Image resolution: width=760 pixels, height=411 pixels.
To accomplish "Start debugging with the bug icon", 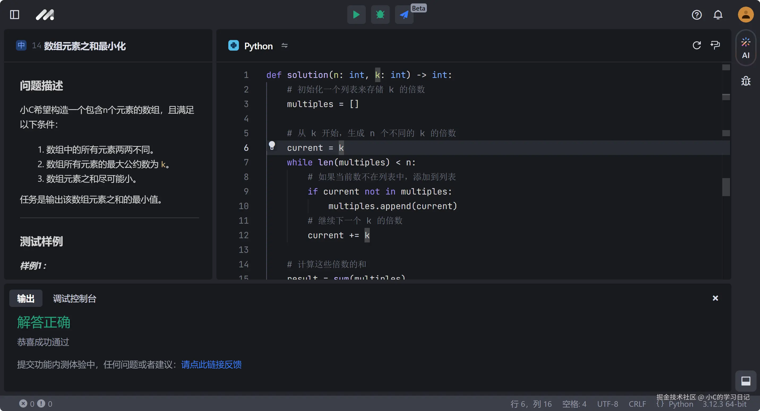I will tap(380, 14).
